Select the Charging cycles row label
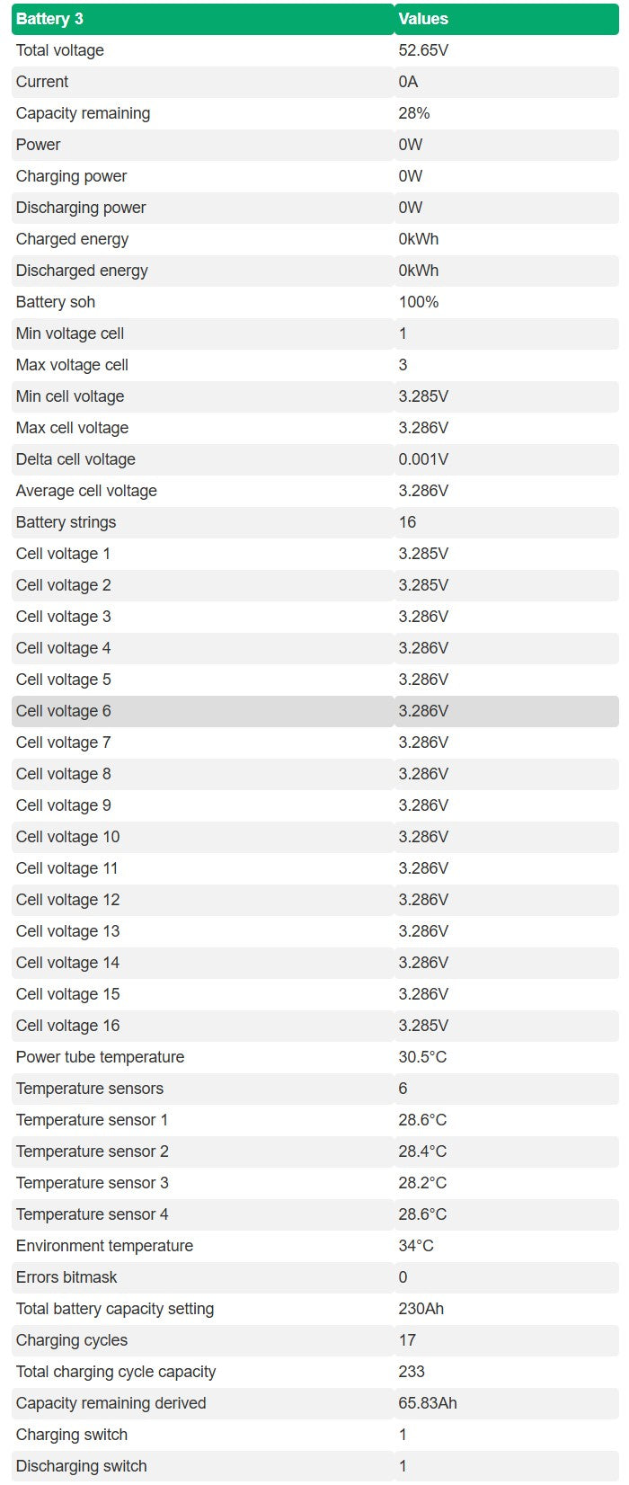Viewport: 629px width, 1485px height. click(72, 1340)
